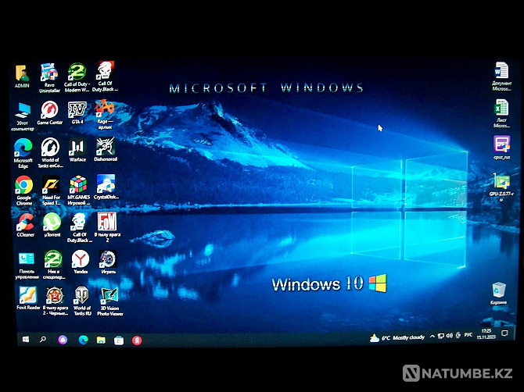
Task: Open CCleaner desktop icon
Action: coord(25,225)
